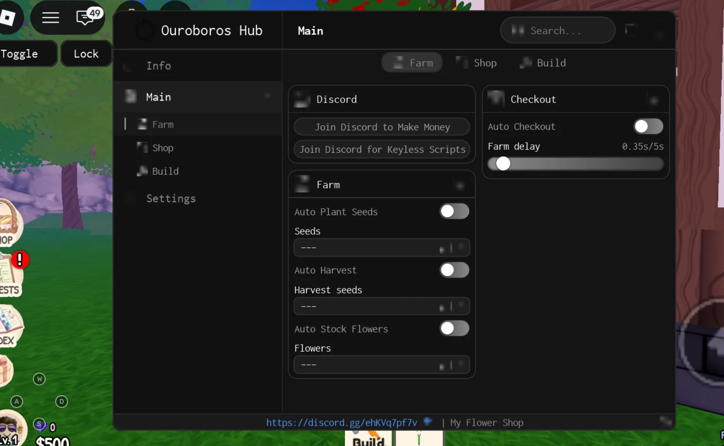Collapse the Checkout section panel
The image size is (724, 446).
tap(653, 100)
